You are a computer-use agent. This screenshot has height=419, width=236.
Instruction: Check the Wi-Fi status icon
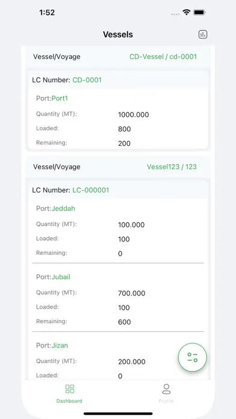pyautogui.click(x=186, y=12)
